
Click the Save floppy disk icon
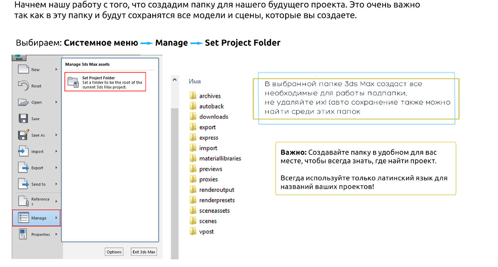click(x=23, y=119)
